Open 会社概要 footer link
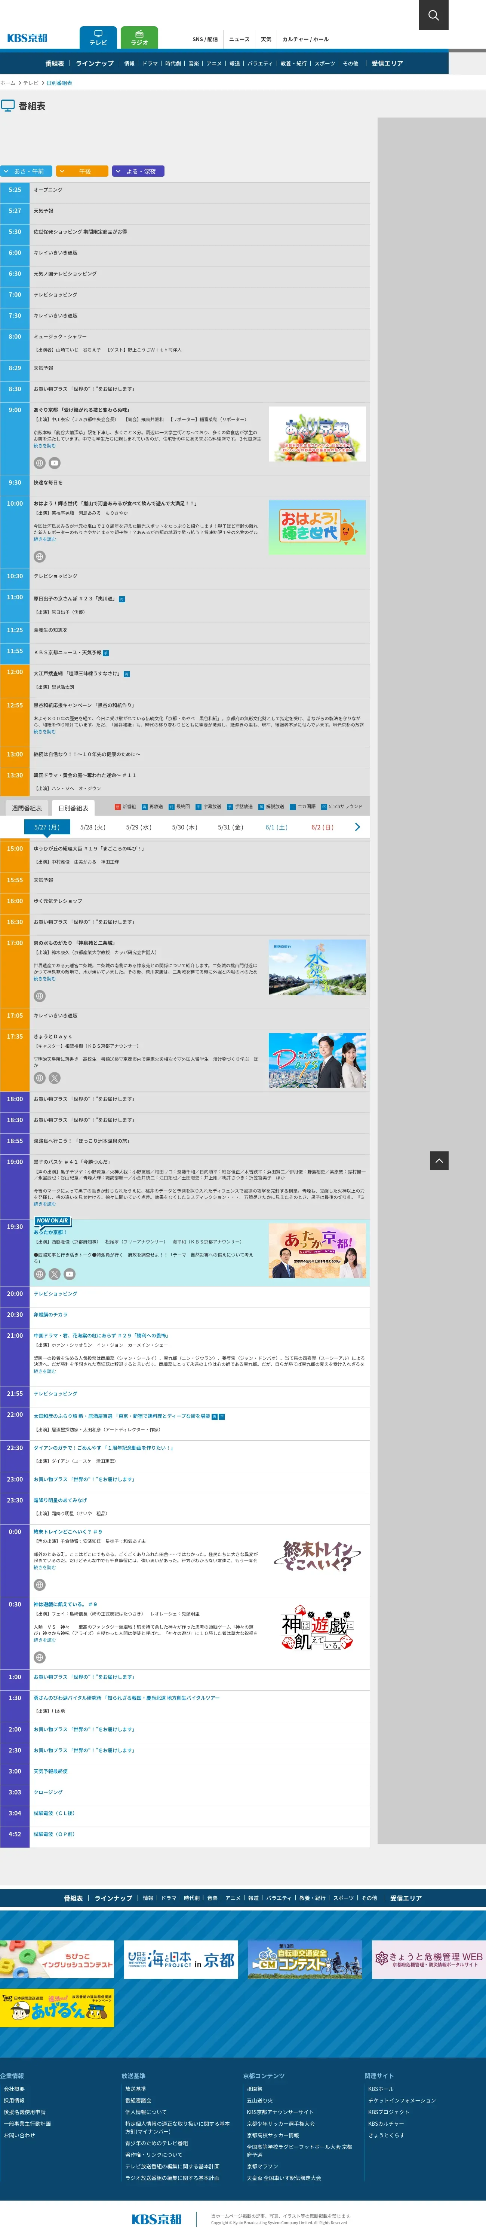Viewport: 486px width, 2238px height. tap(14, 2089)
